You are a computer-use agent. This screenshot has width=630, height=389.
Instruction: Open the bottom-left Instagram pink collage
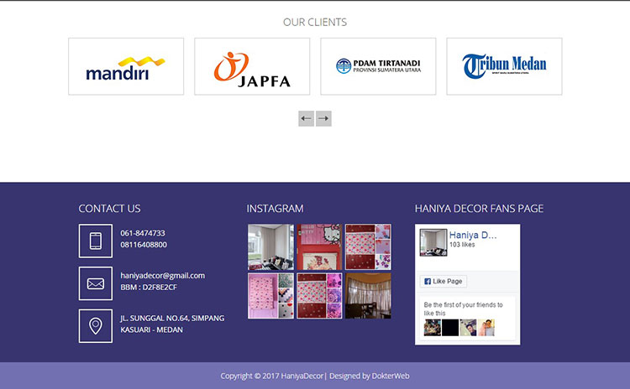[x=270, y=296]
